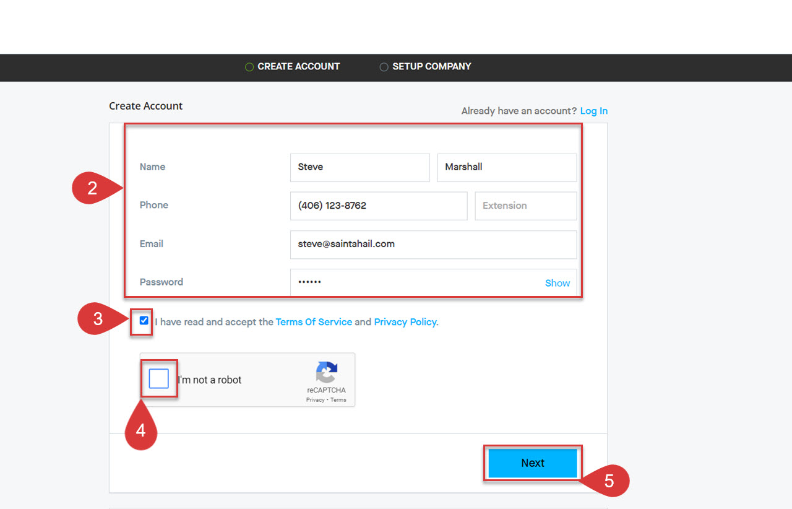Click the reCAPTCHA Terms link
The height and width of the screenshot is (509, 792).
point(338,400)
